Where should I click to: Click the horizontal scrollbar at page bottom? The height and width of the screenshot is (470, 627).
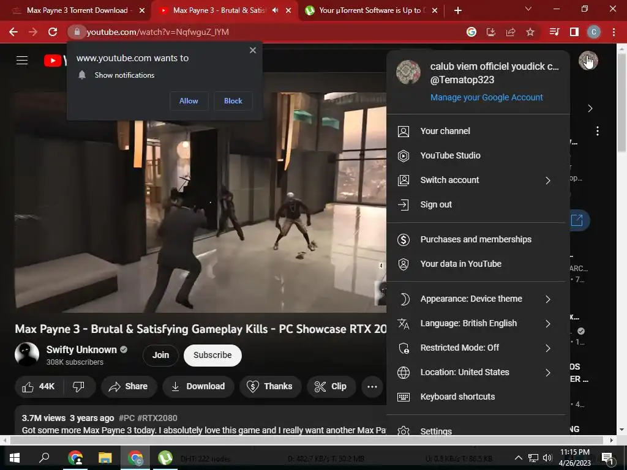(306, 440)
